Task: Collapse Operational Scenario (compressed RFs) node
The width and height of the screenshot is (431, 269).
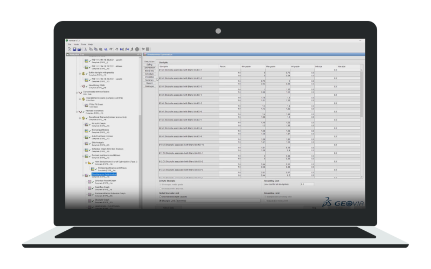Action: click(80, 99)
